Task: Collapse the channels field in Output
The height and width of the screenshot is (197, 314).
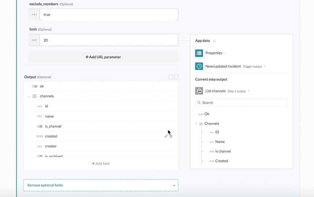Action: (29, 97)
